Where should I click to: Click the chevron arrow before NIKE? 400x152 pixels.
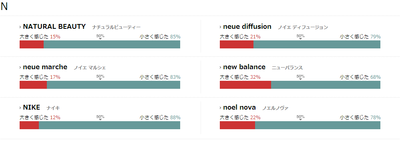coord(20,108)
